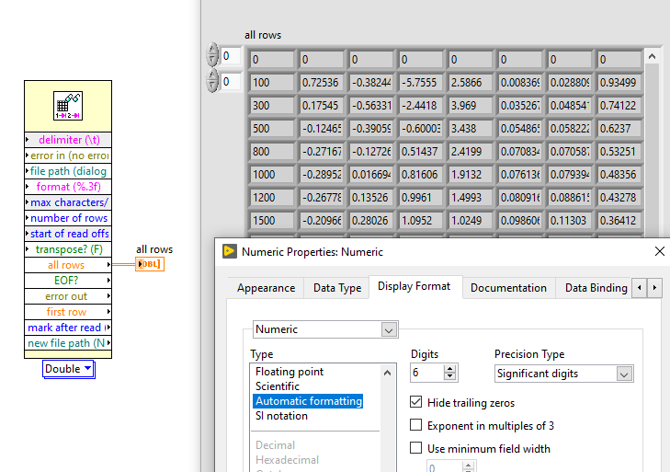The image size is (670, 472).
Task: Toggle Hide trailing zeros checkbox
Action: coord(416,402)
